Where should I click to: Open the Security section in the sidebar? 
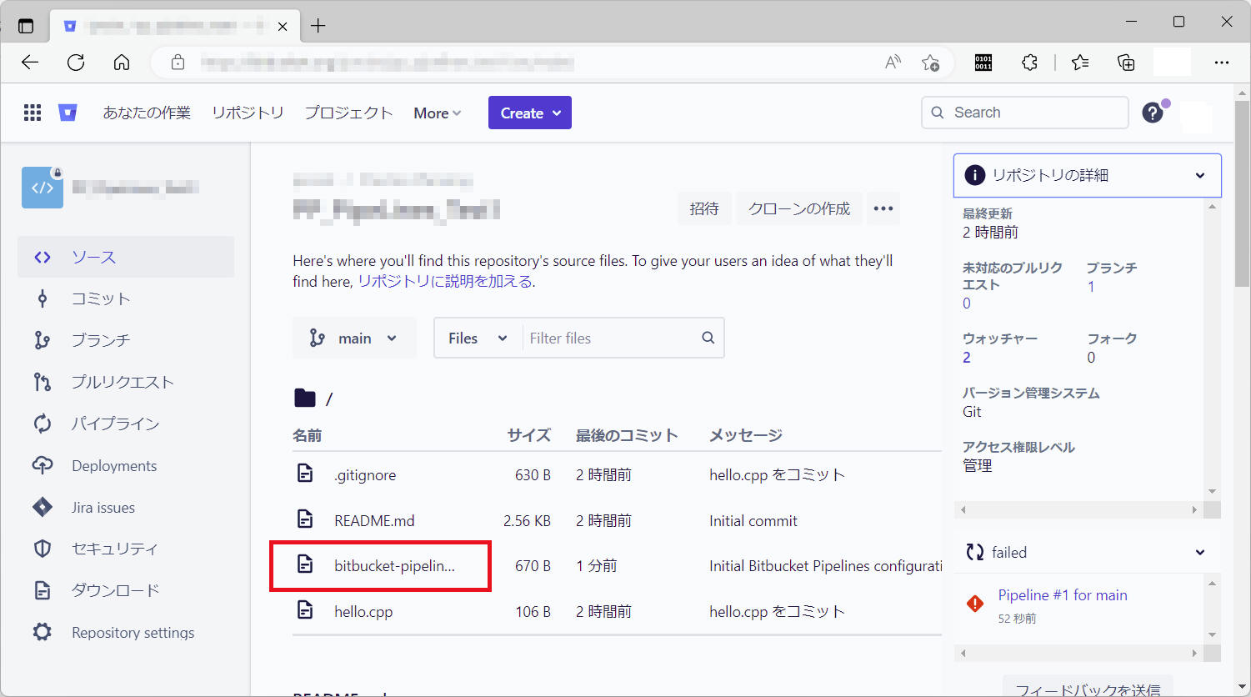tap(103, 549)
